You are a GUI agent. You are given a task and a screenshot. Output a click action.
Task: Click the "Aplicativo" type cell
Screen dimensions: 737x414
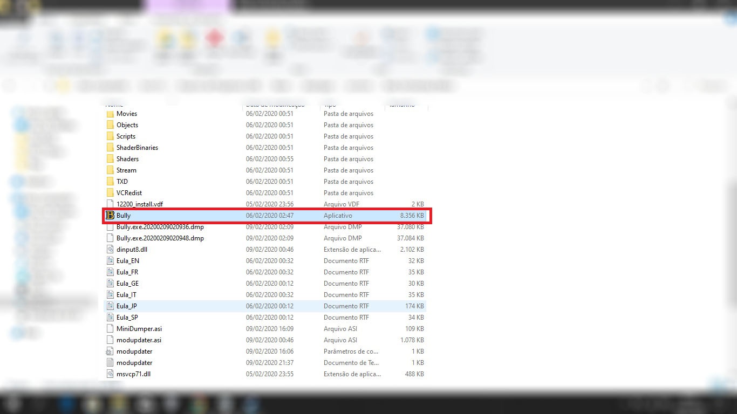coord(338,216)
